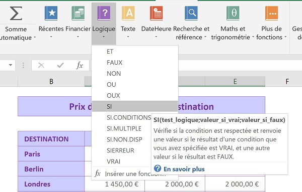Pick the OUX function from the list
This screenshot has height=192, width=302.
click(x=135, y=95)
